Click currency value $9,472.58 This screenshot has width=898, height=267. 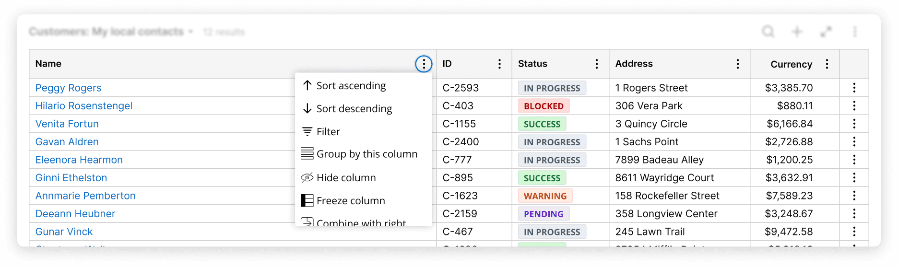(789, 232)
